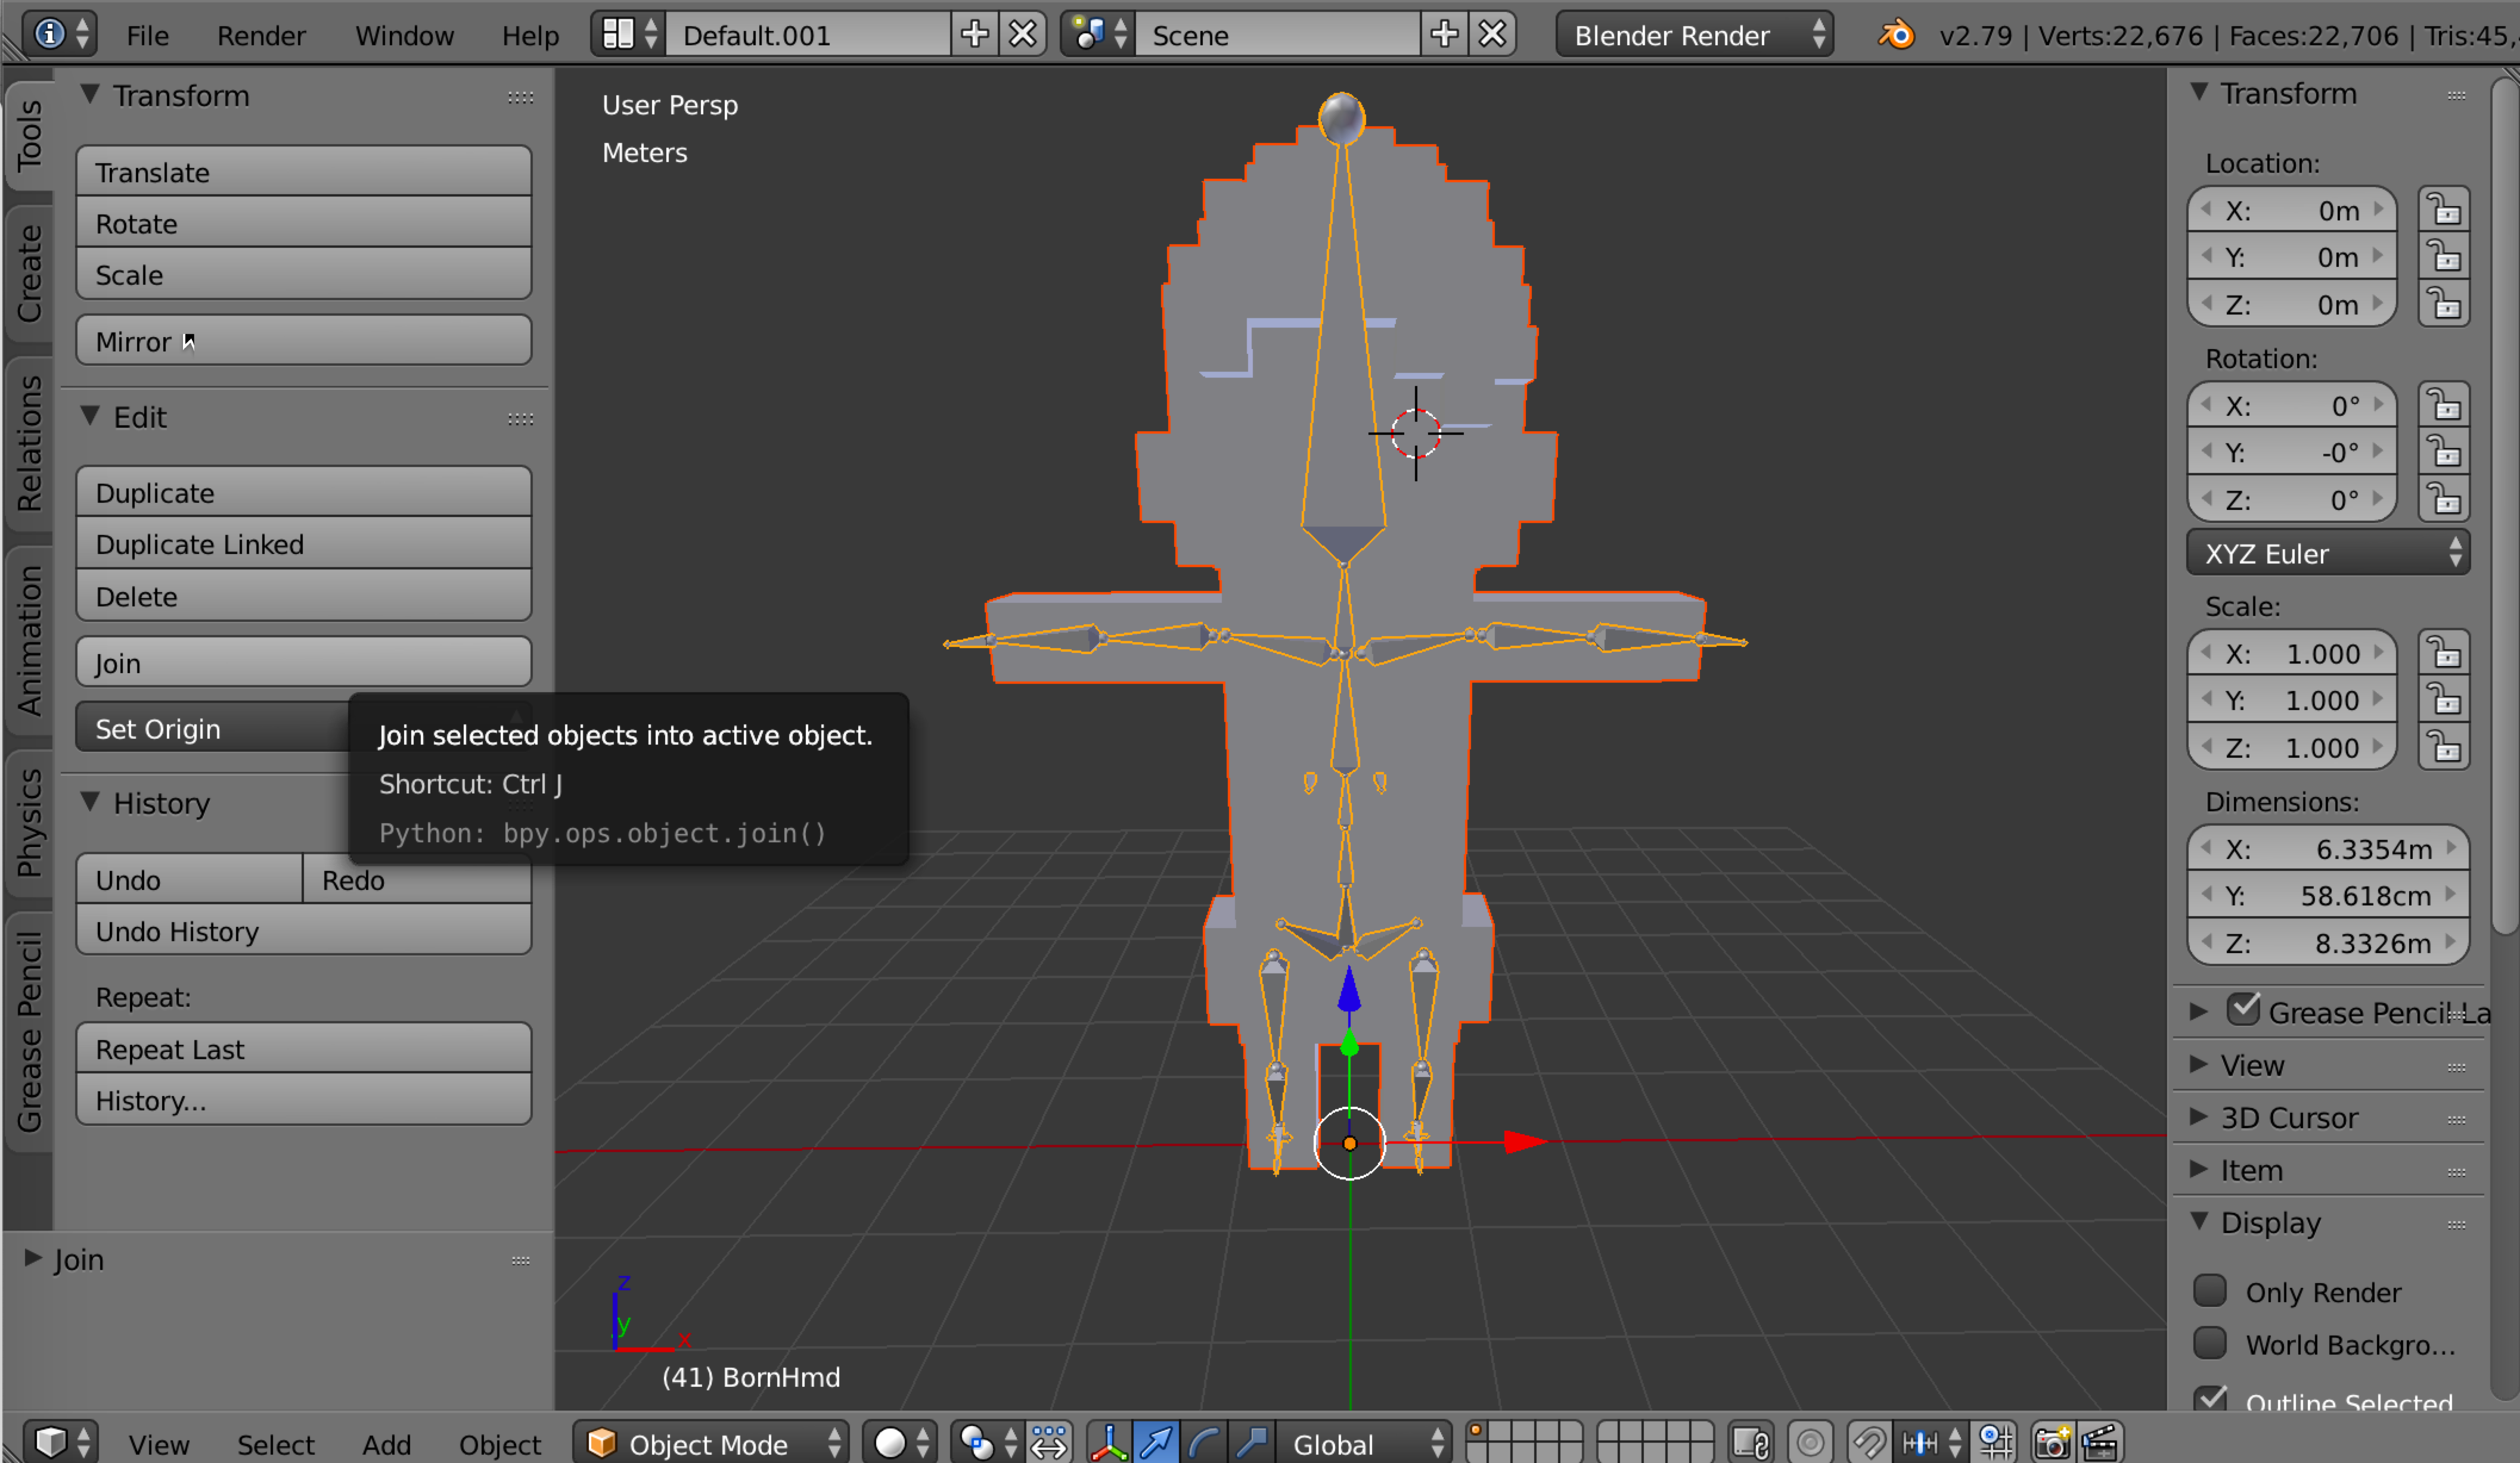Enable the scale manipulator icon
This screenshot has width=2520, height=1463.
click(x=1251, y=1443)
